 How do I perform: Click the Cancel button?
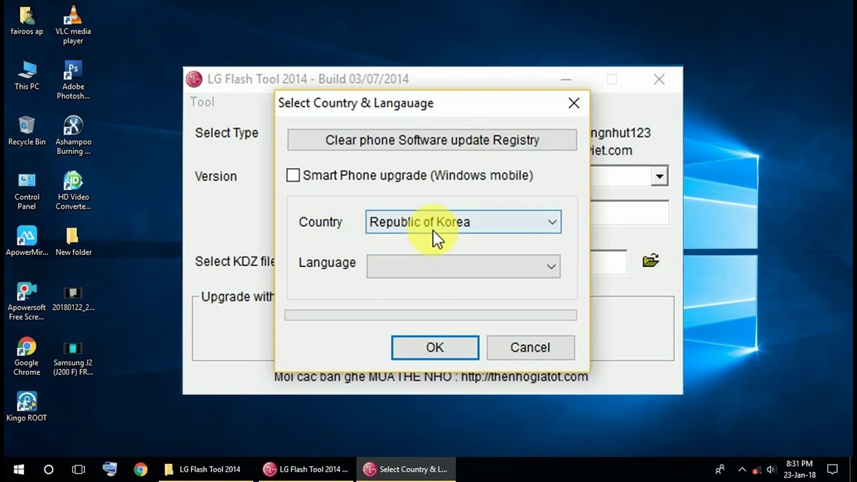[530, 347]
